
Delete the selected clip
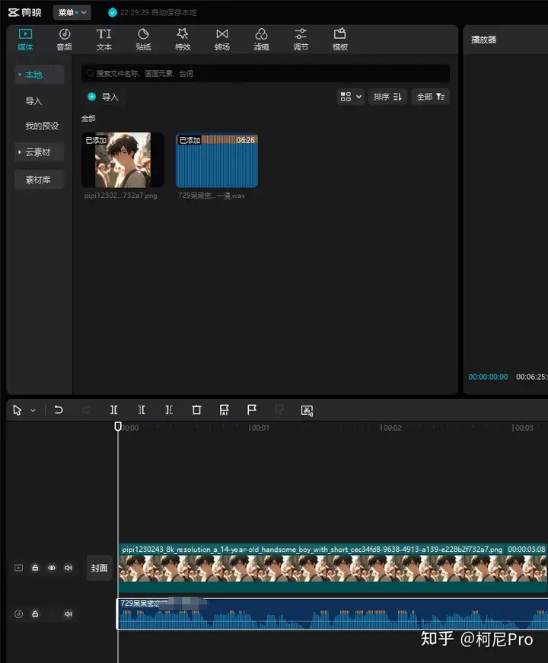(x=196, y=410)
